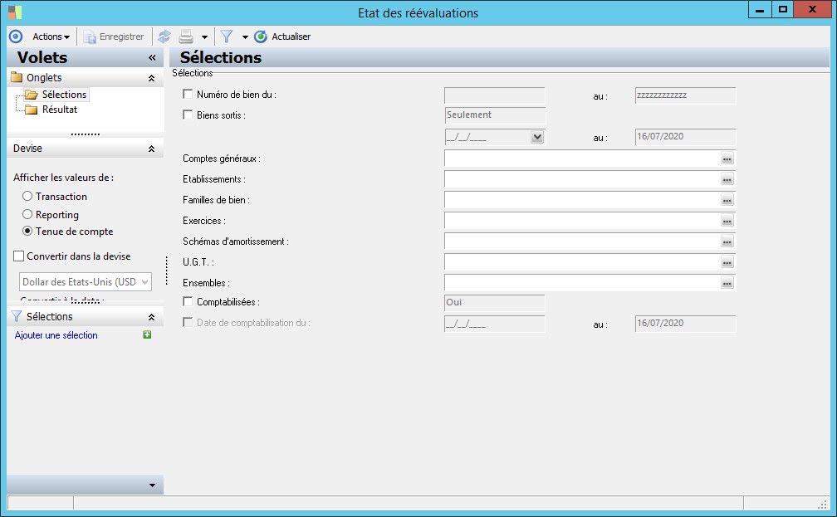Click the zzzzzzzzzzzz end number field
837x517 pixels.
(685, 95)
